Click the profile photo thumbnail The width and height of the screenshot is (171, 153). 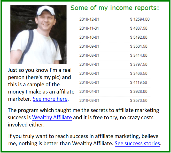(38, 35)
